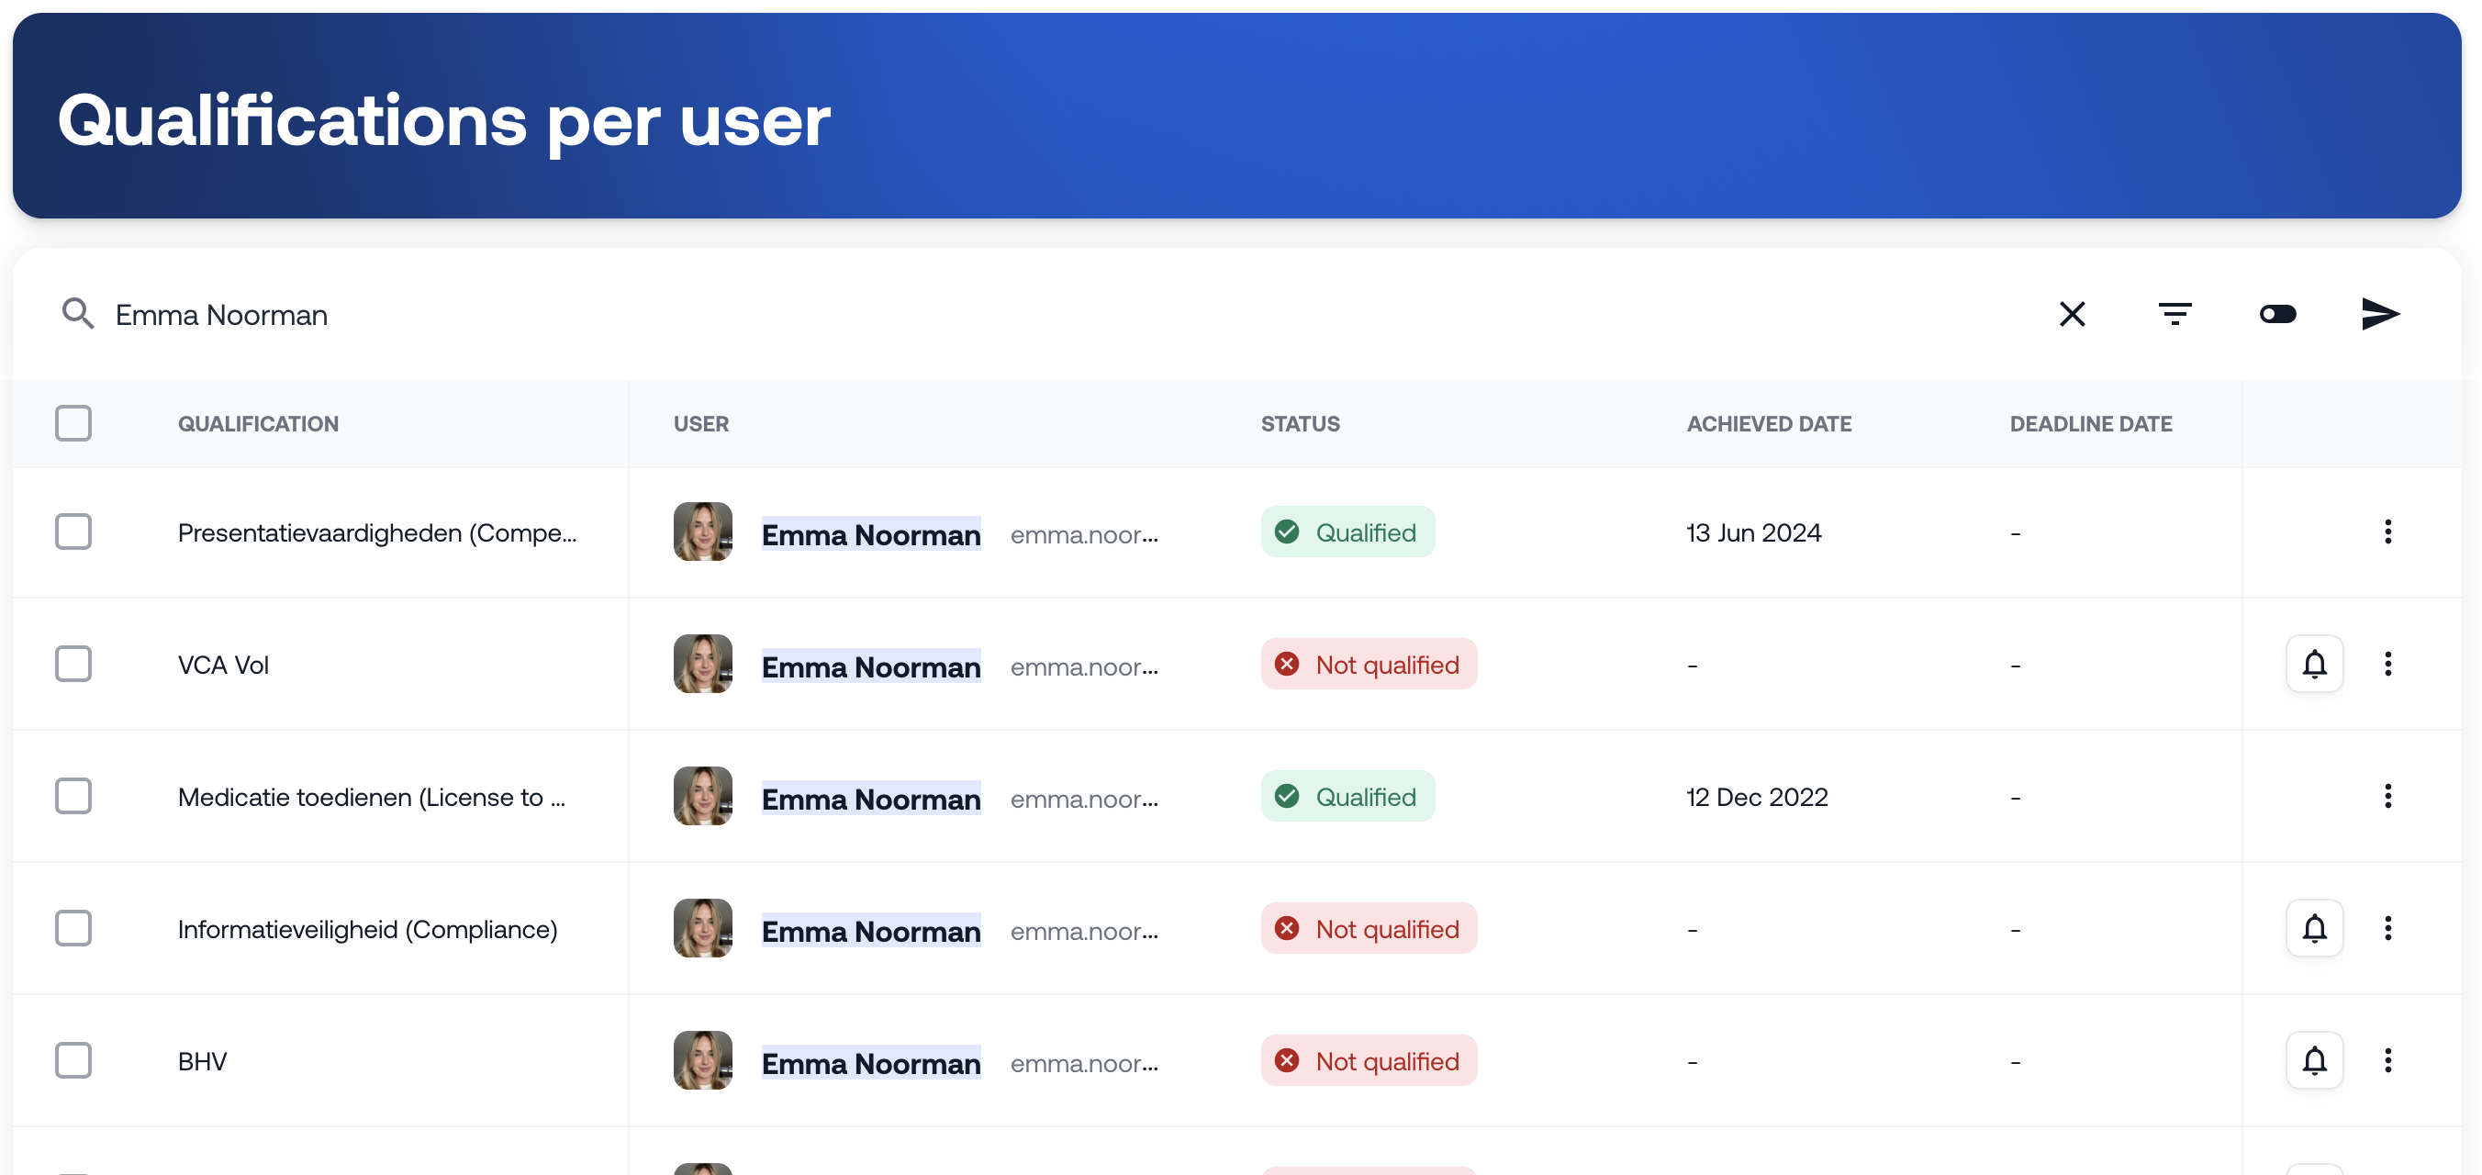The image size is (2482, 1175).
Task: Tick the BHV row checkbox
Action: [73, 1060]
